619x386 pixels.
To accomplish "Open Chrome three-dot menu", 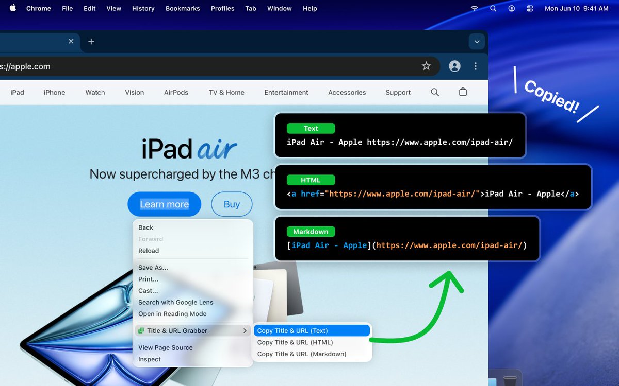I will point(476,66).
